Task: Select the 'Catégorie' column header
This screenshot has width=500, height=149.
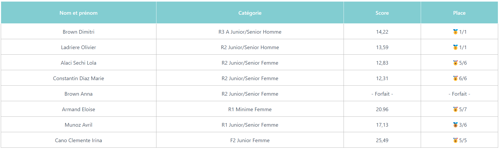Action: (250, 13)
